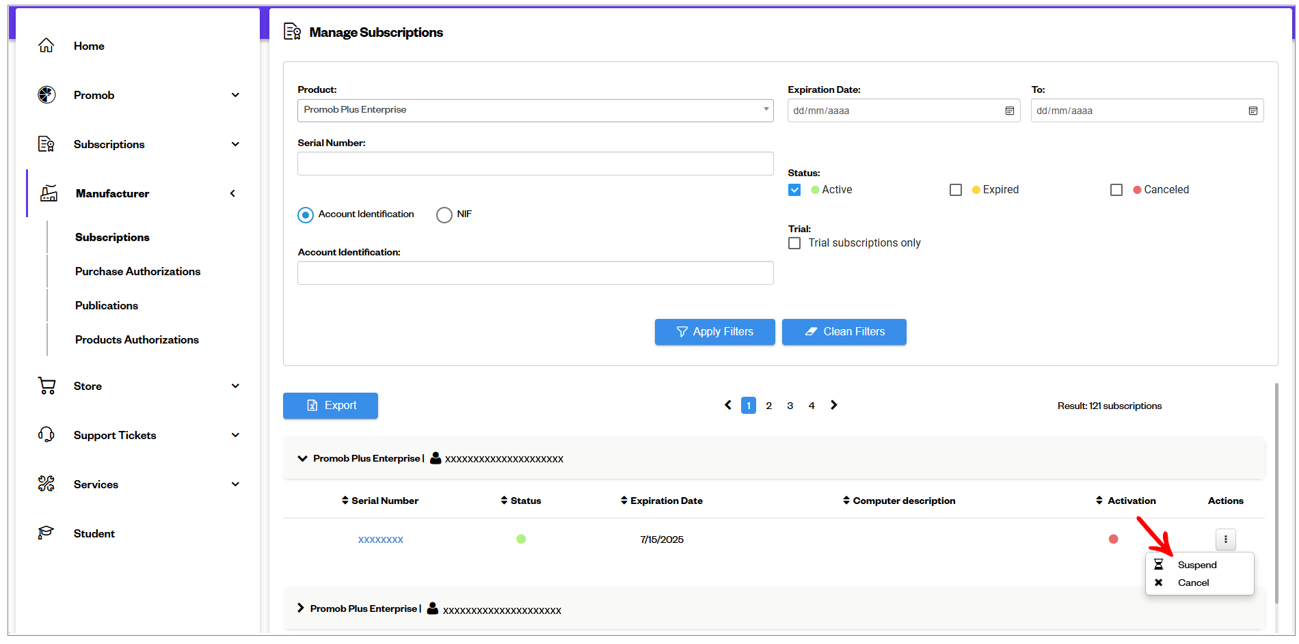1299x644 pixels.
Task: Enable Trial subscriptions only checkbox
Action: point(794,243)
